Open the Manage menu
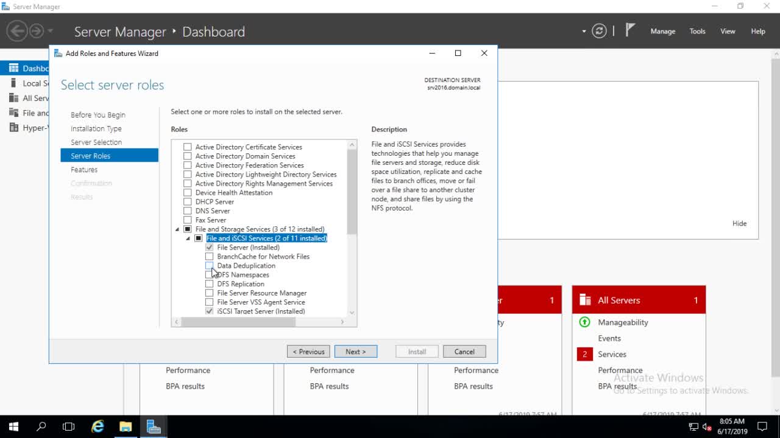780x438 pixels. coord(663,31)
